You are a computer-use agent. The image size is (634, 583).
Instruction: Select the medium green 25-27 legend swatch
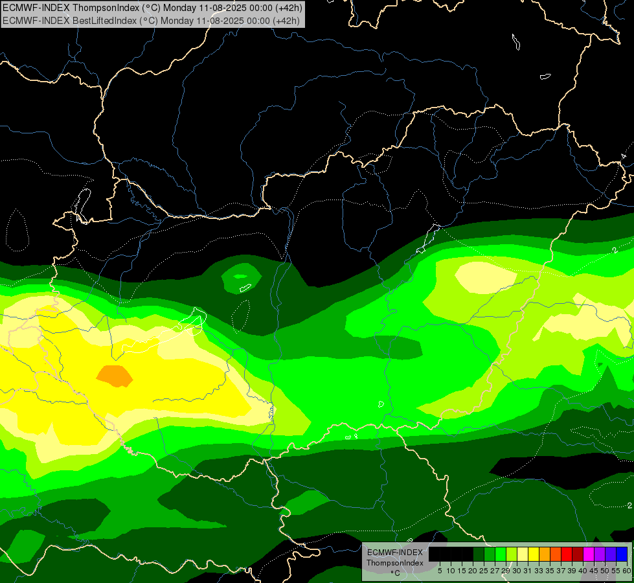pos(490,554)
